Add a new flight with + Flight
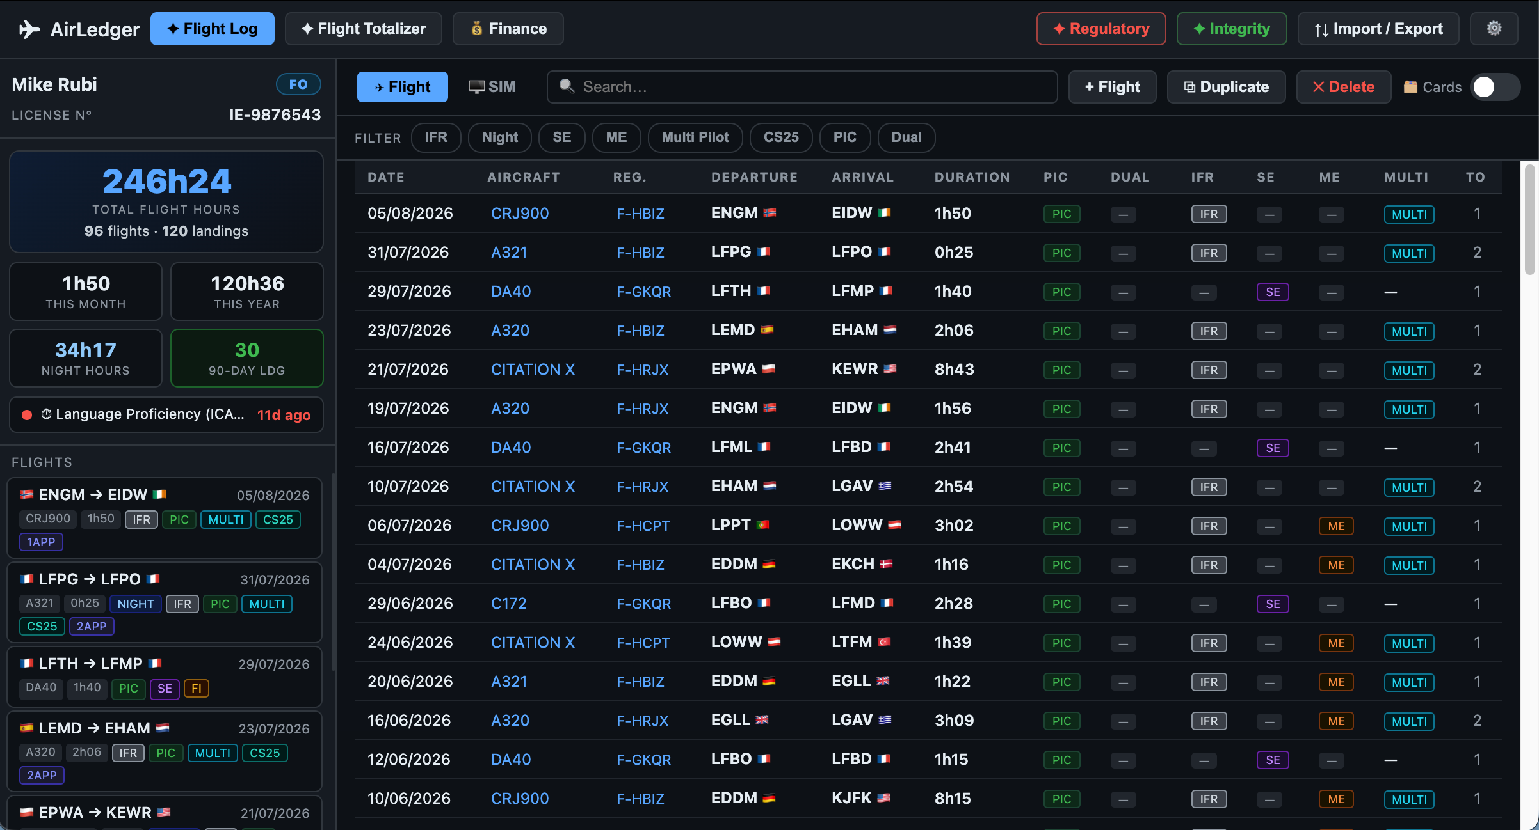Viewport: 1539px width, 830px height. 1112,87
